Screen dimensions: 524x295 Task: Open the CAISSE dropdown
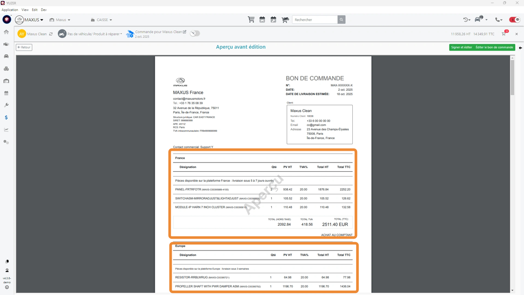coord(102,20)
